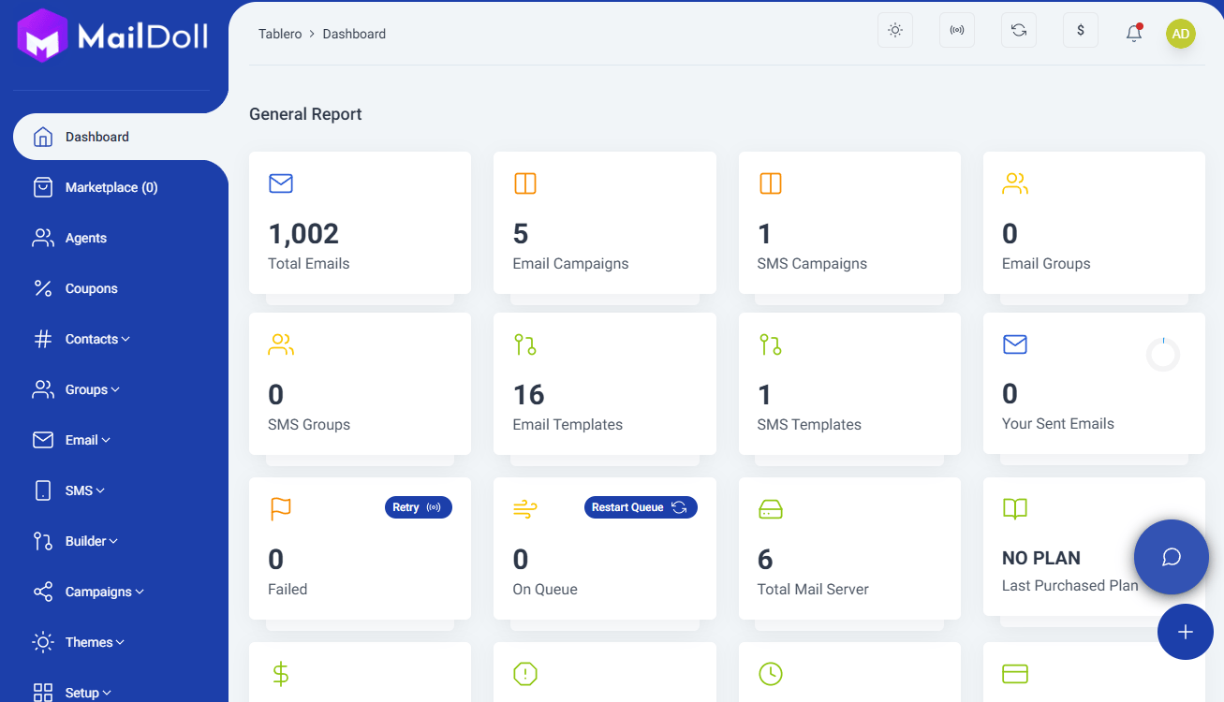Click the clock card icon
This screenshot has height=702, width=1224.
pyautogui.click(x=770, y=674)
